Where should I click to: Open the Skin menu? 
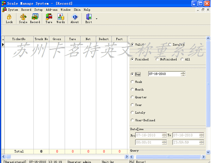[77, 10]
